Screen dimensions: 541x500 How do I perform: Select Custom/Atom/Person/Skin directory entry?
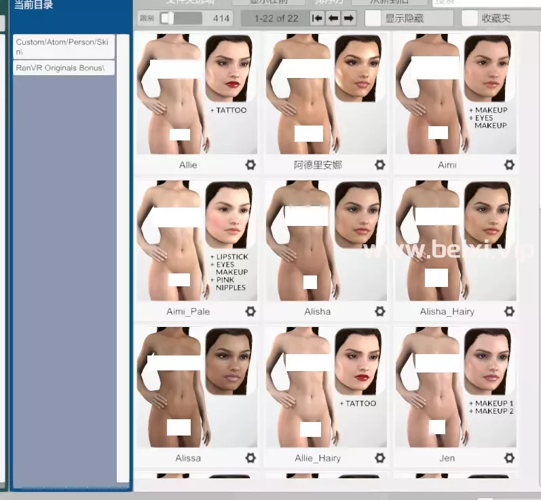click(64, 47)
